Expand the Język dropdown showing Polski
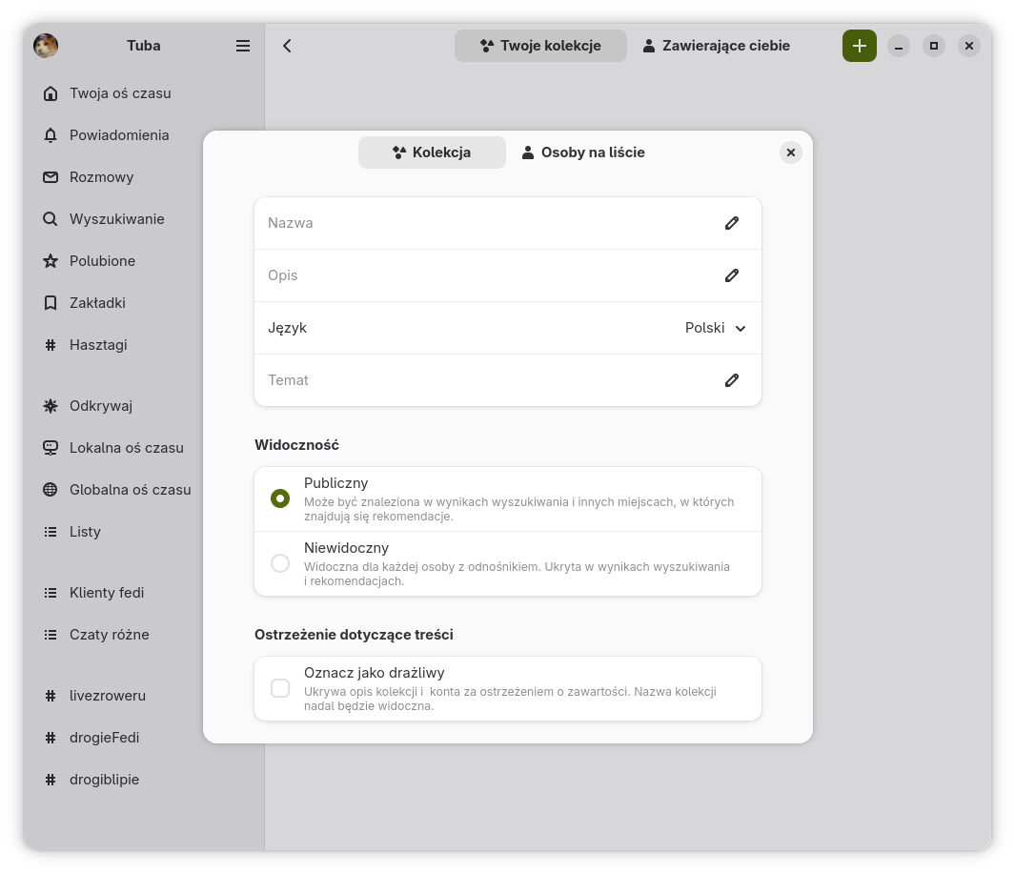 coord(716,328)
